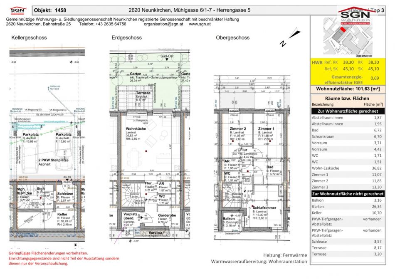The height and width of the screenshot is (279, 395).
Task: Open the www.sgn.at website link
Action: [x=200, y=24]
